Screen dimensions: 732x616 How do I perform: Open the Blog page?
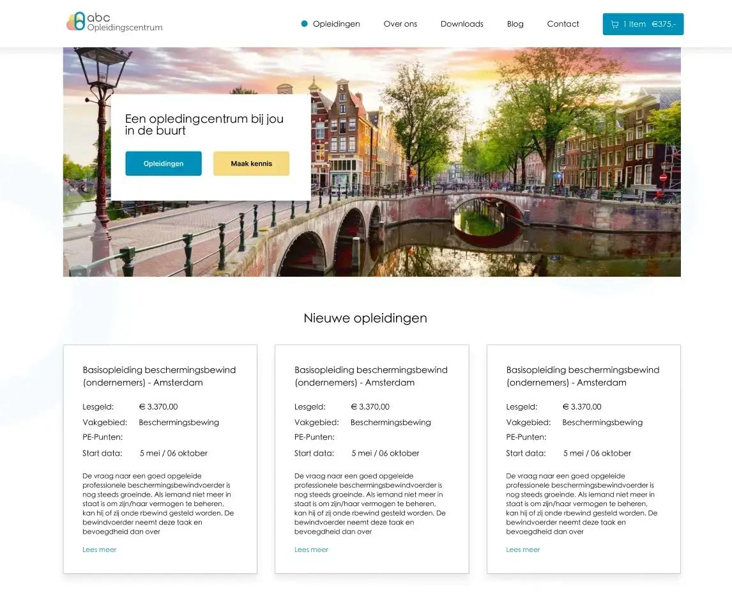click(x=515, y=24)
